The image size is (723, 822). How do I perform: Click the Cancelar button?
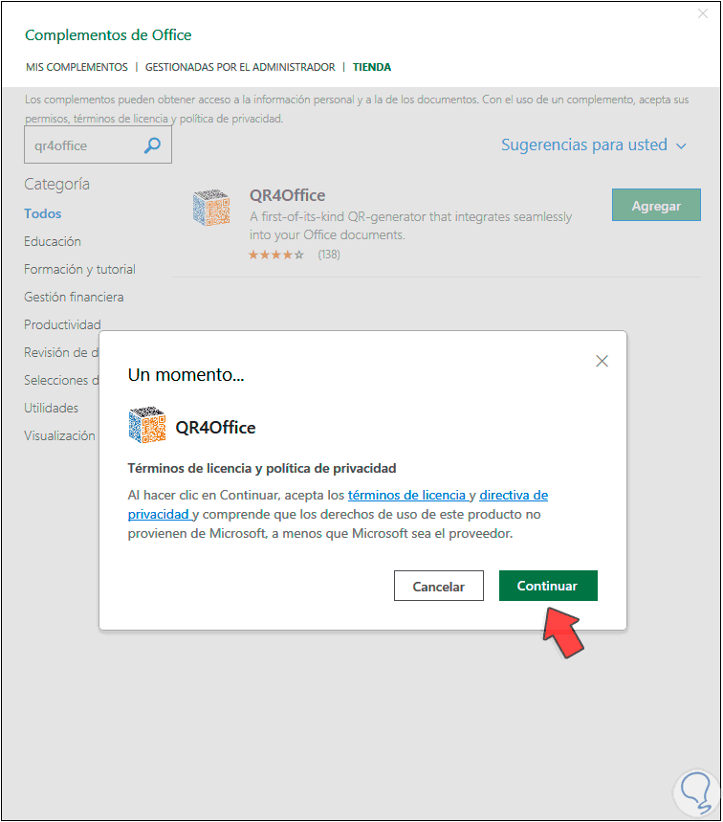(x=439, y=586)
